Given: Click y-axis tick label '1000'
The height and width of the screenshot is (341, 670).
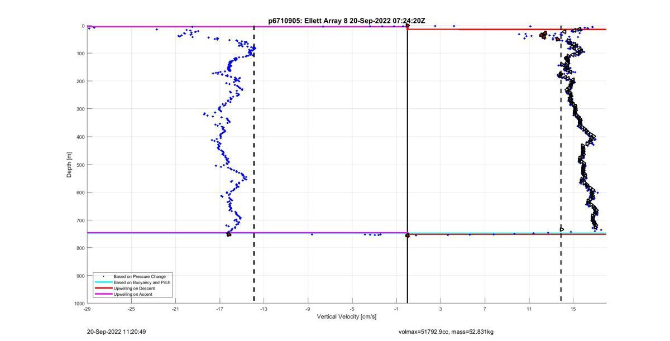Looking at the screenshot, I should tap(79, 303).
